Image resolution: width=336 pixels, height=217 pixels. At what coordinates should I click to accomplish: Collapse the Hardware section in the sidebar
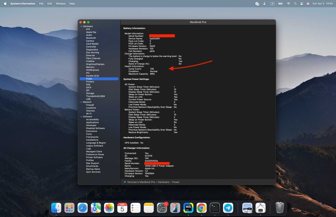pyautogui.click(x=81, y=26)
